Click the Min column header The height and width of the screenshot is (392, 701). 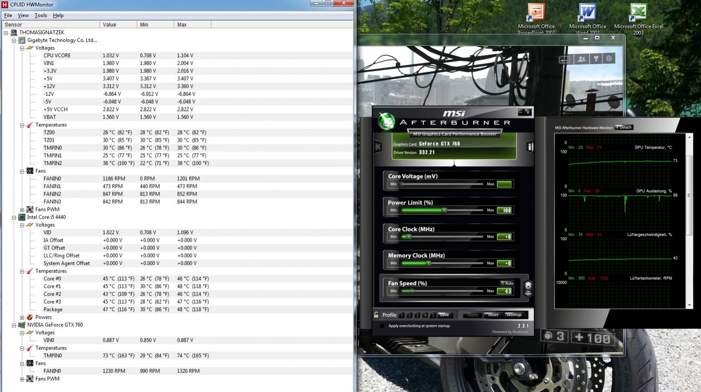tap(156, 24)
